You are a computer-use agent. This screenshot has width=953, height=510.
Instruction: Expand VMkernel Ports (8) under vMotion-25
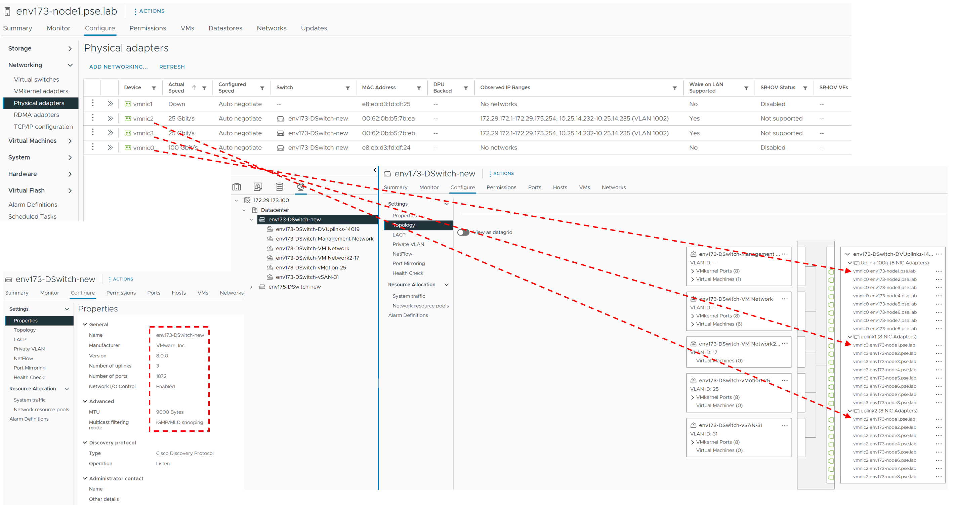pyautogui.click(x=693, y=397)
